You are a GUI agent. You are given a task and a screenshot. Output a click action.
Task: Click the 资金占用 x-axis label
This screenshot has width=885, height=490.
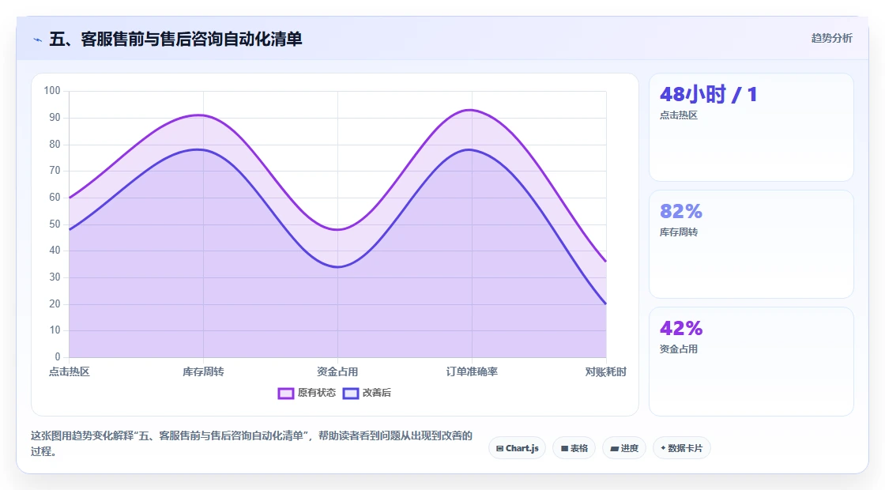click(337, 371)
